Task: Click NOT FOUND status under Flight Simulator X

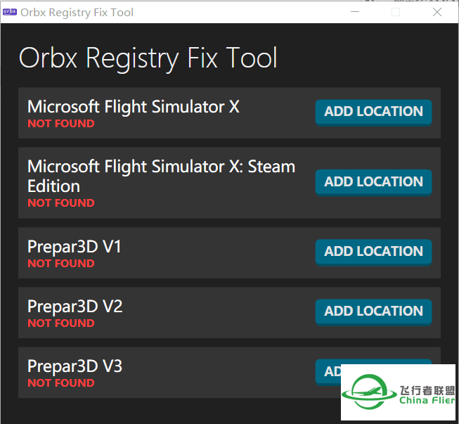Action: (x=61, y=124)
